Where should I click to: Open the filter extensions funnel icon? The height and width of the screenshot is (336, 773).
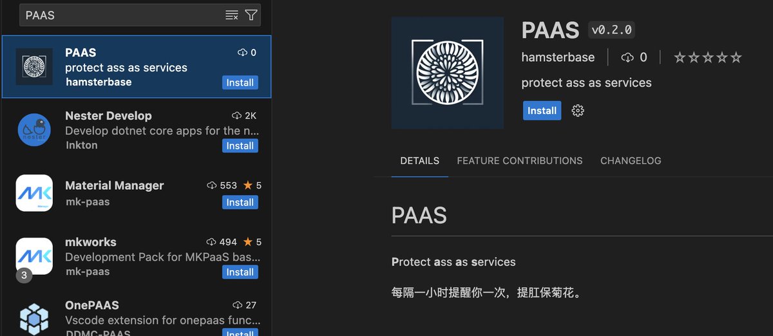tap(251, 15)
